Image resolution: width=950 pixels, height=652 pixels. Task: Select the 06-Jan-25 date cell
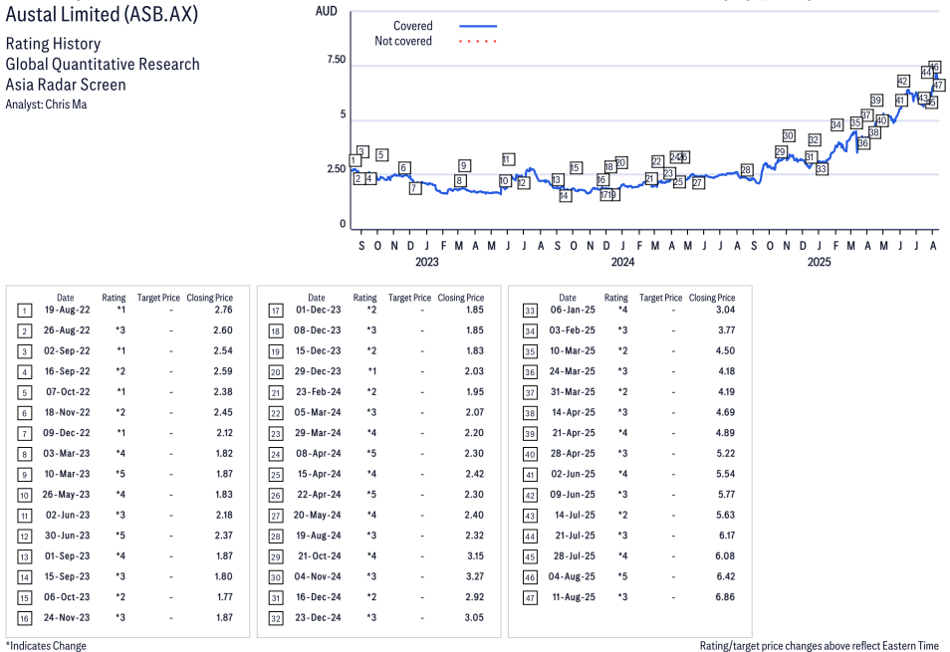coord(573,310)
